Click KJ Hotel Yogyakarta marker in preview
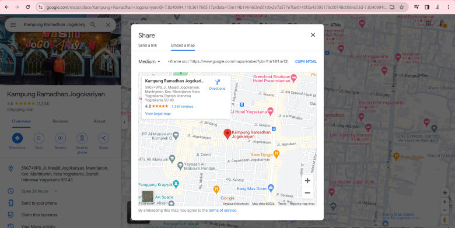This screenshot has width=455, height=228. click(x=271, y=111)
